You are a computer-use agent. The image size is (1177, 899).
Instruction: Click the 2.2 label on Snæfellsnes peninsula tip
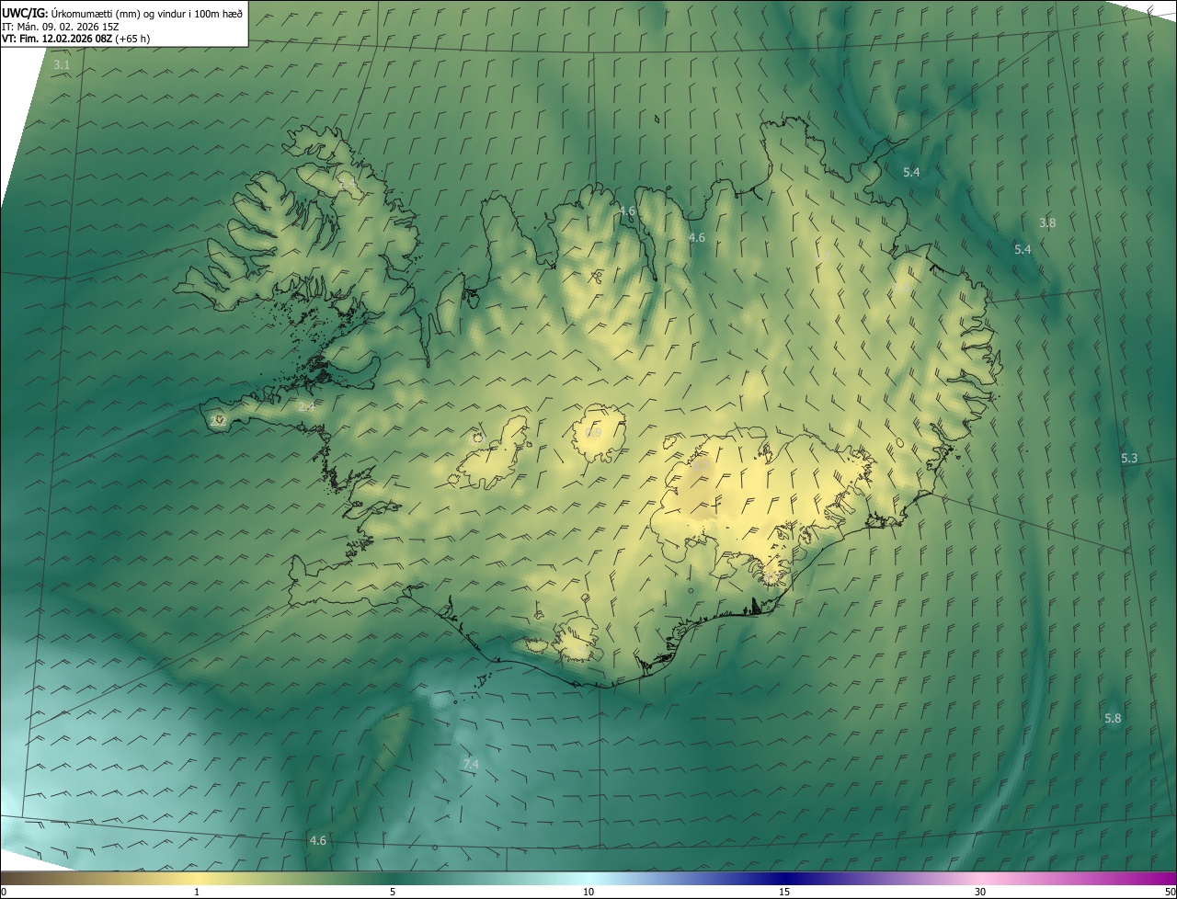click(218, 421)
